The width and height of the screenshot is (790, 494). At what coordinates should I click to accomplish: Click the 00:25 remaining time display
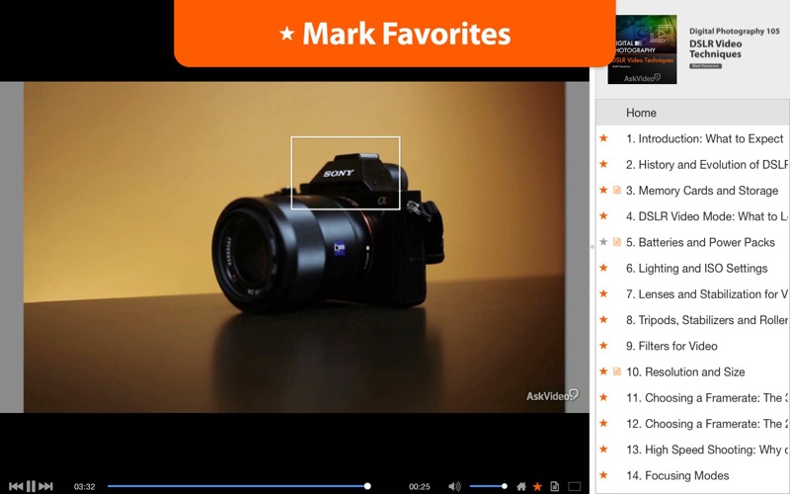[419, 486]
